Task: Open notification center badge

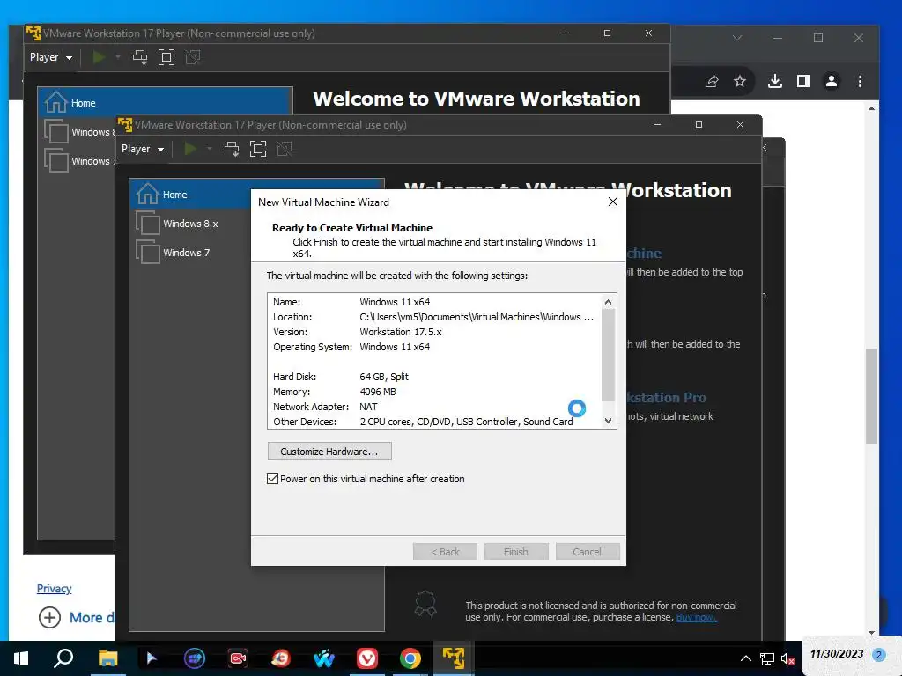Action: click(x=878, y=655)
